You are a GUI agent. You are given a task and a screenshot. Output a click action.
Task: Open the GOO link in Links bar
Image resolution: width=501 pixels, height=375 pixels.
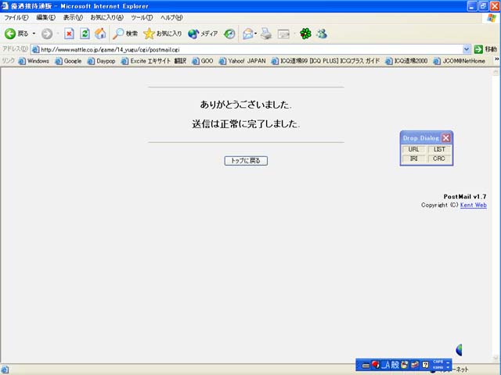point(203,61)
